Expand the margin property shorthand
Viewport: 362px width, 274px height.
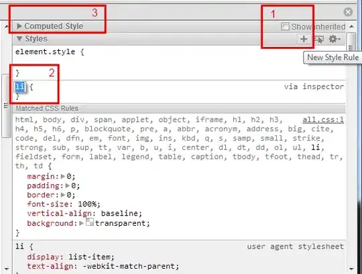62,176
